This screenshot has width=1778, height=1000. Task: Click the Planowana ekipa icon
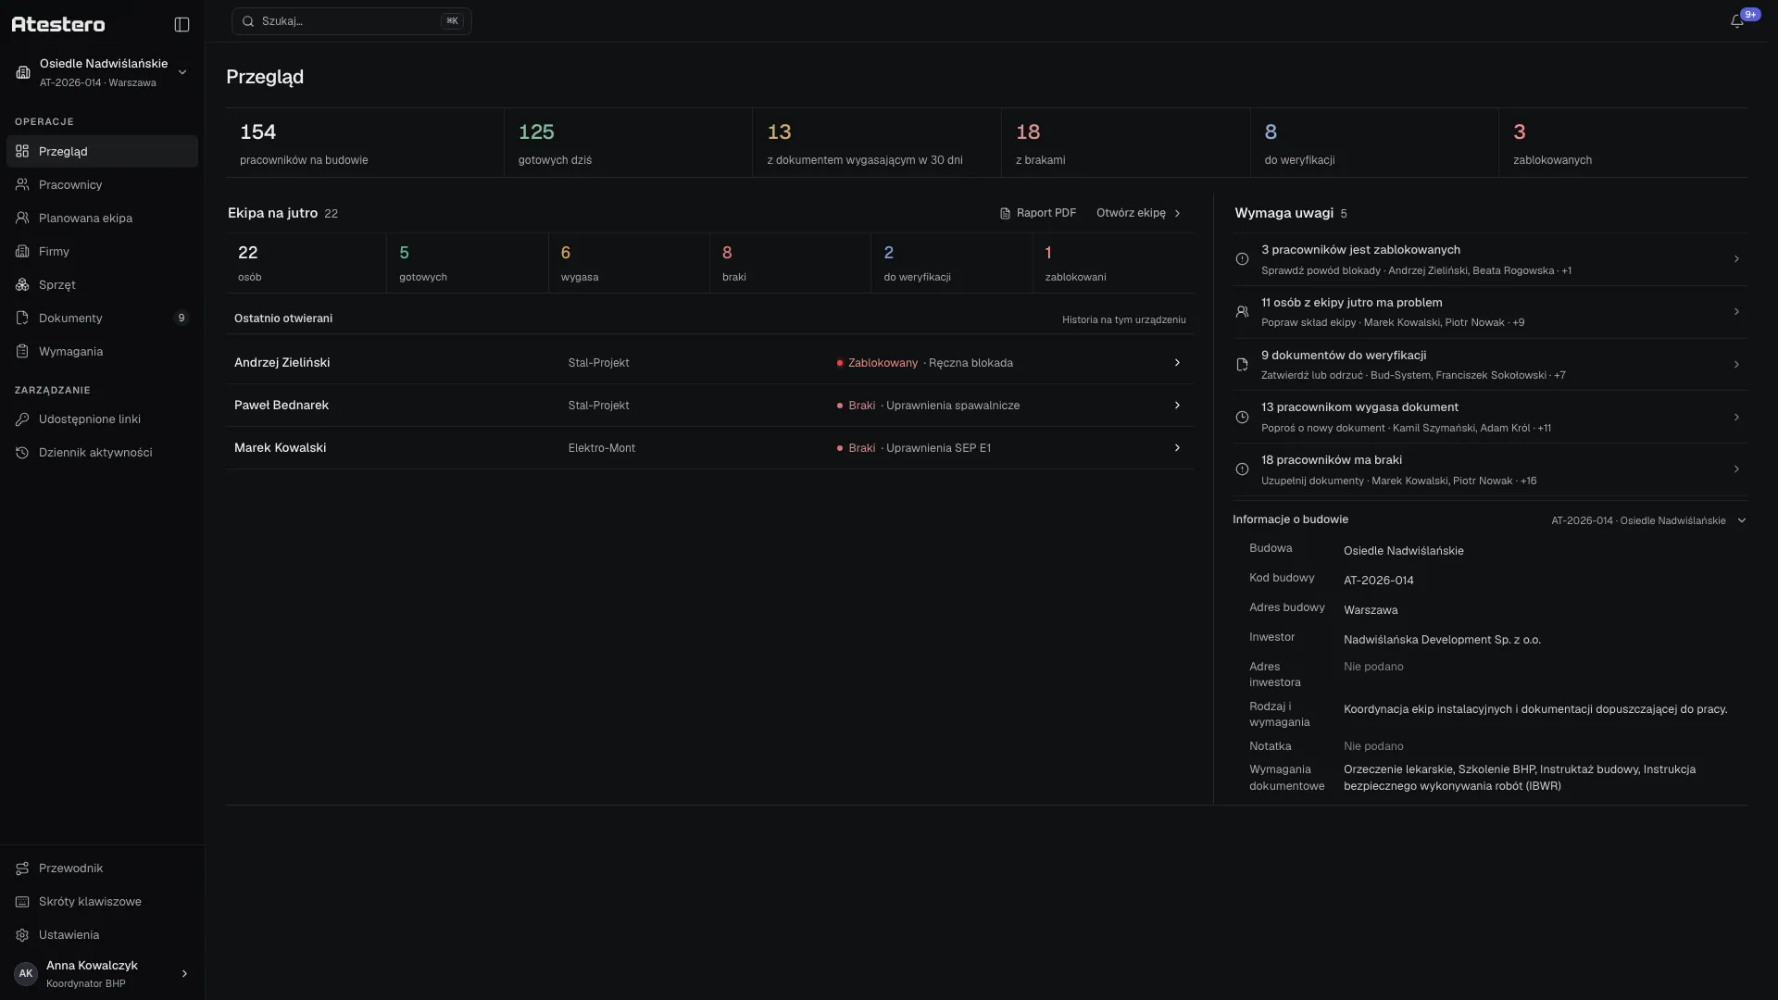point(22,218)
